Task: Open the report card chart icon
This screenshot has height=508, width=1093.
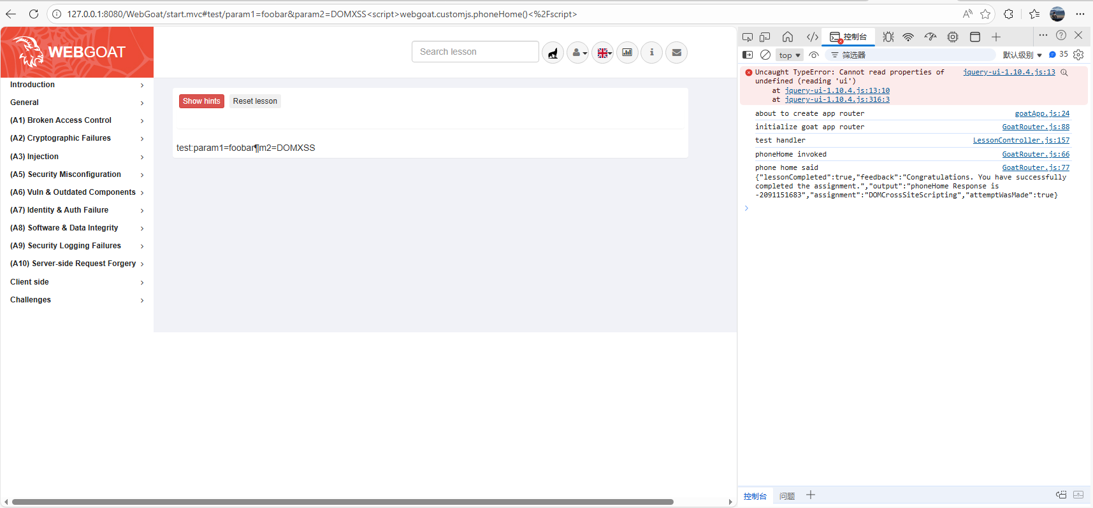Action: click(x=627, y=53)
